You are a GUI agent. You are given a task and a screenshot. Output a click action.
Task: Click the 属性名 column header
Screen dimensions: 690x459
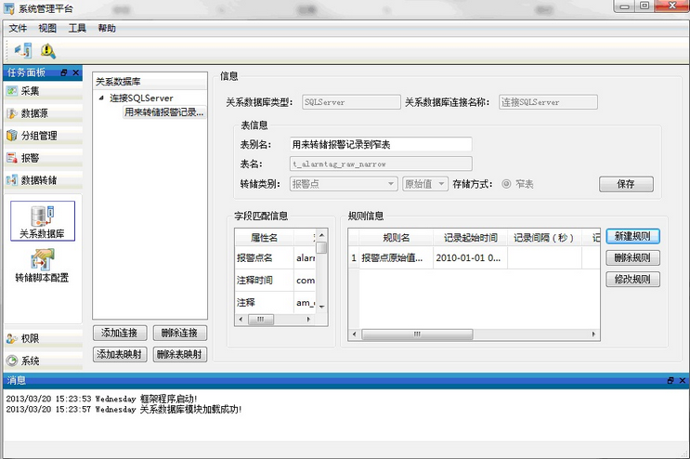265,238
